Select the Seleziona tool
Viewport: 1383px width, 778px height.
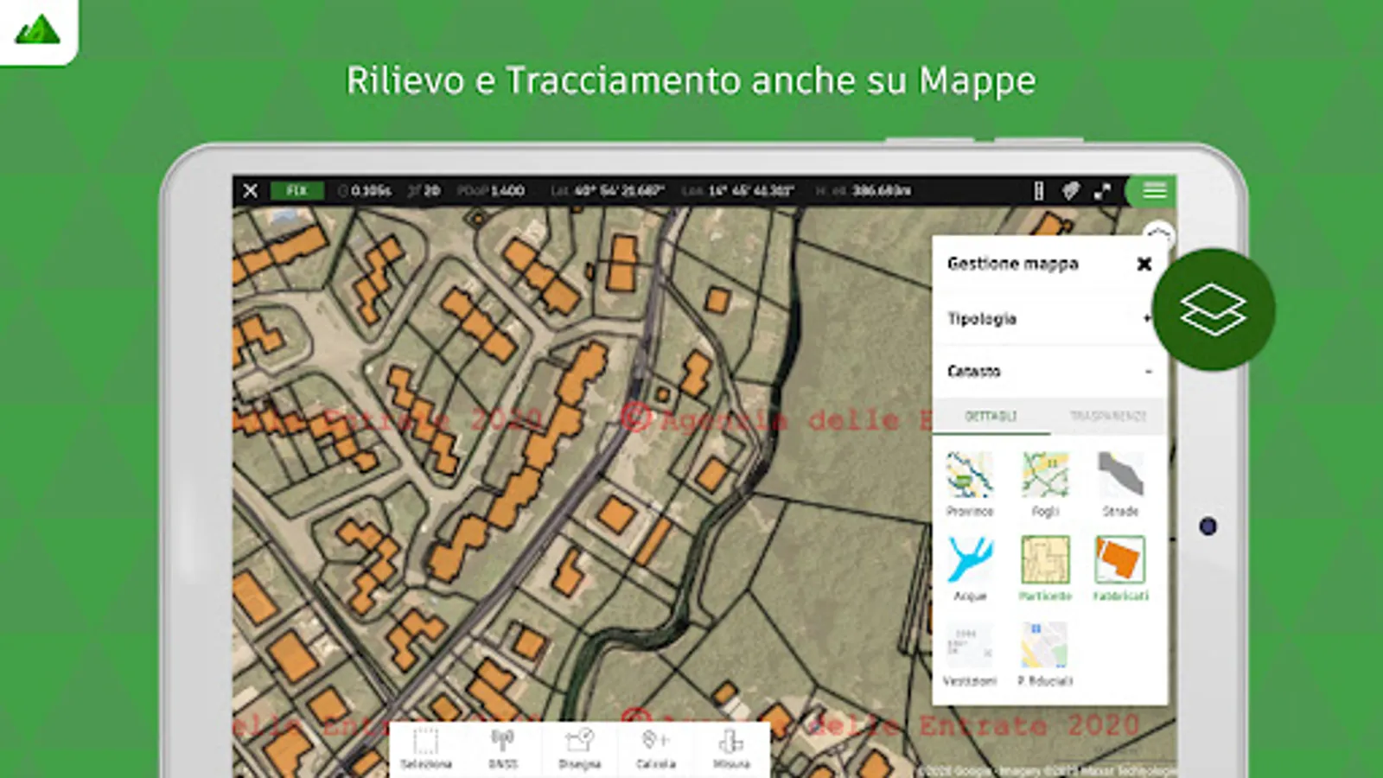click(x=426, y=749)
